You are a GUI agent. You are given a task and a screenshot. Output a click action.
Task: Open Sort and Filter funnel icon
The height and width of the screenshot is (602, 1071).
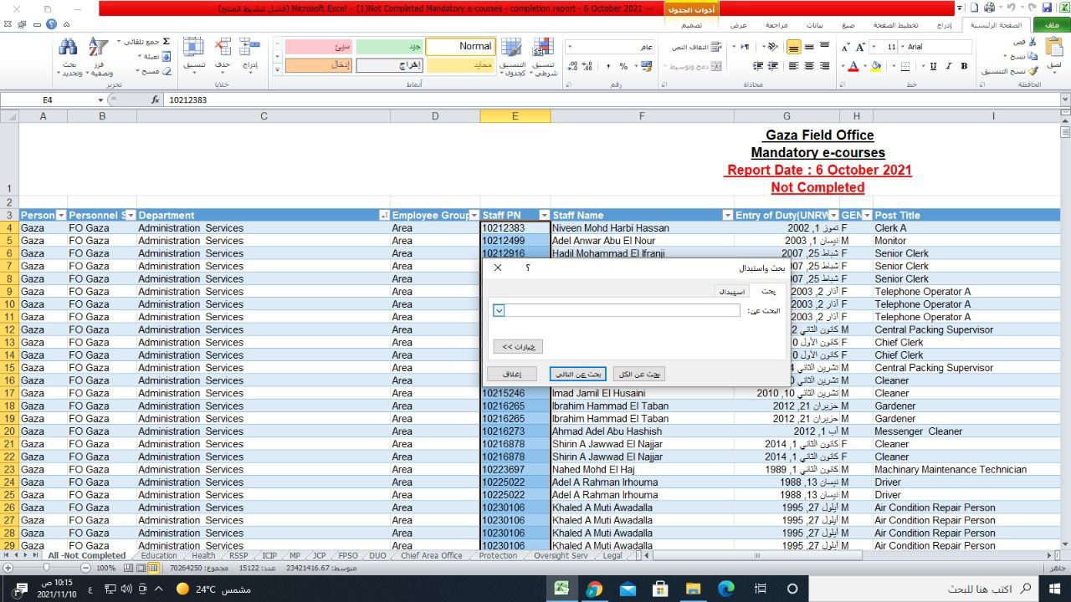tap(99, 48)
